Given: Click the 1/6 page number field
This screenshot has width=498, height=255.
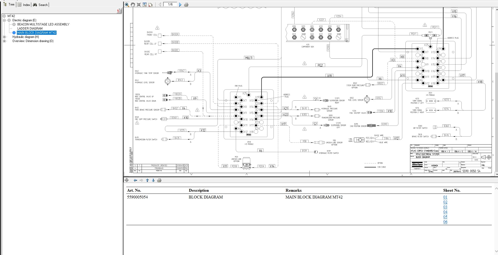Looking at the screenshot, I should [170, 4].
